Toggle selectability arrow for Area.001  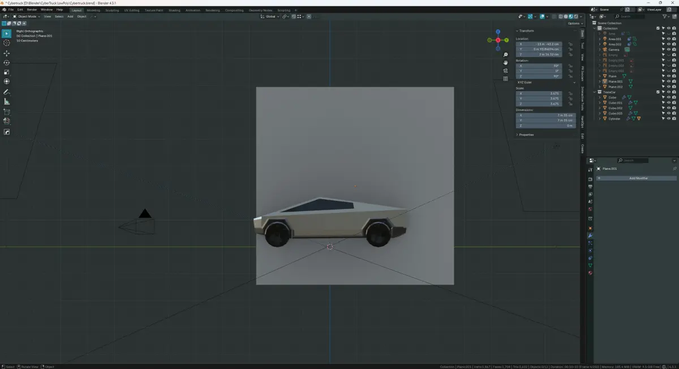(663, 39)
